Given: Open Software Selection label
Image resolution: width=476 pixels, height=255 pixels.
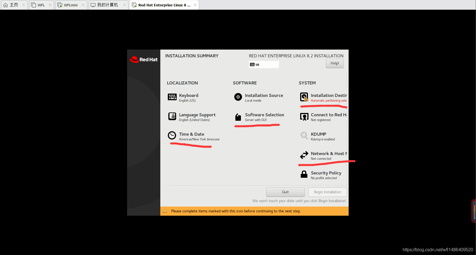Looking at the screenshot, I should 264,115.
